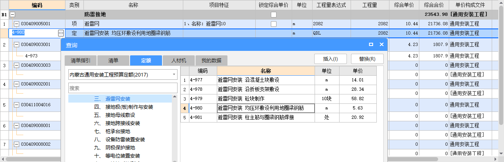Select 十、等电位装置安装 tree node
Viewport: 504px width, 162px height.
(117, 155)
